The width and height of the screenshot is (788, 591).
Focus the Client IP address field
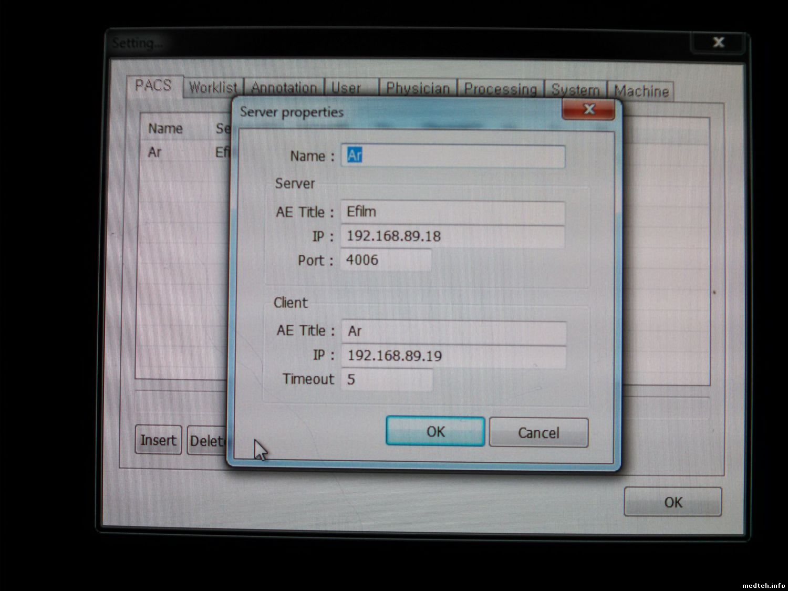(x=454, y=356)
